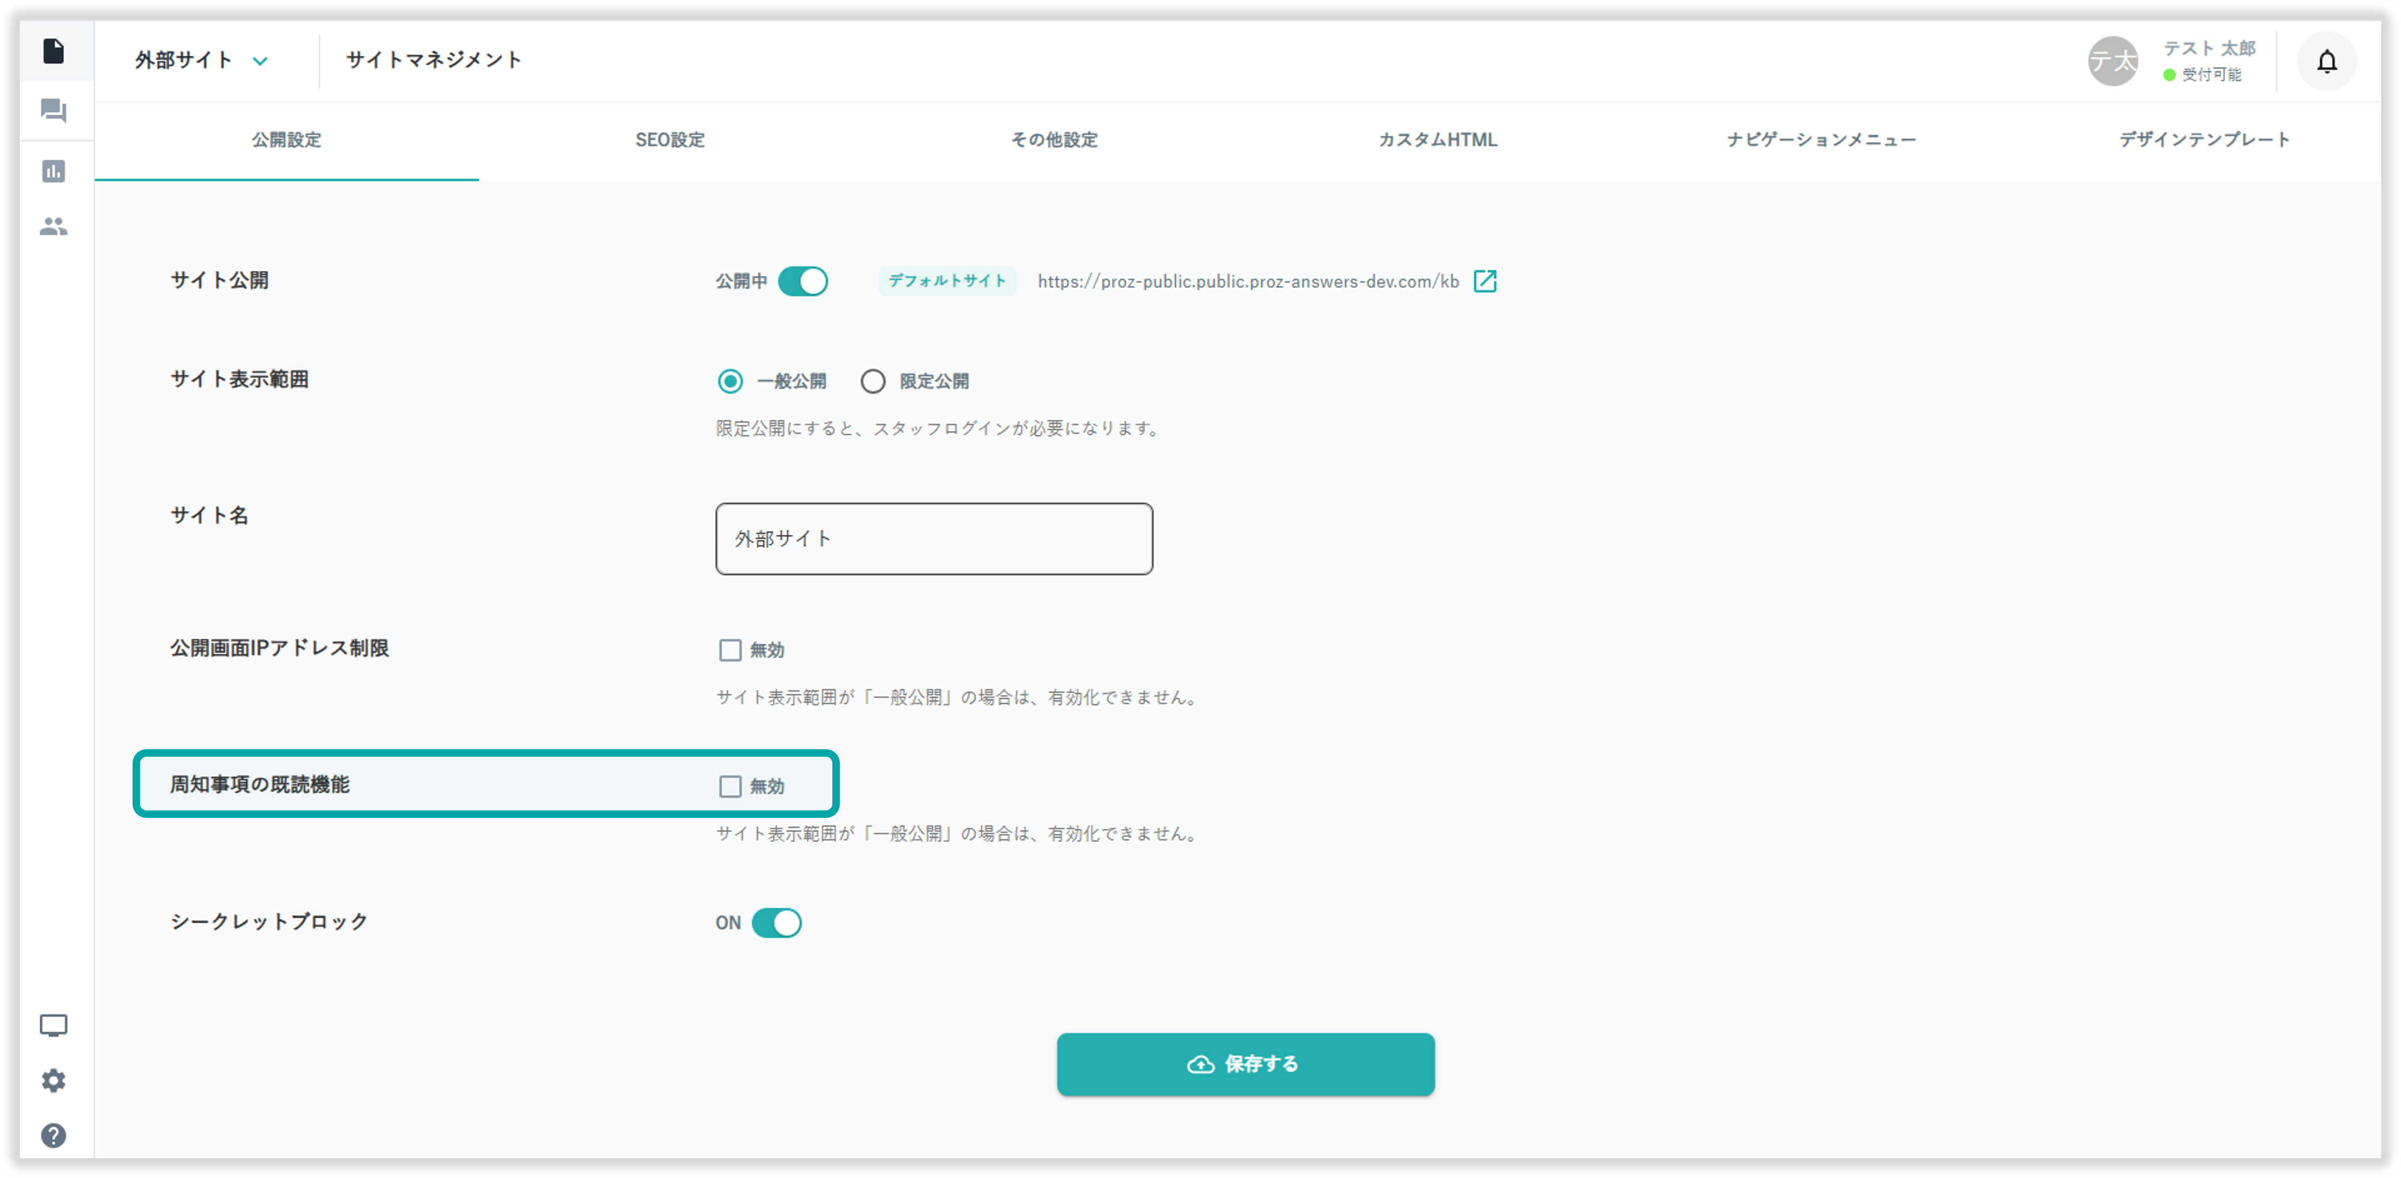The width and height of the screenshot is (2401, 1178).
Task: Click the 保存する button
Action: pyautogui.click(x=1245, y=1063)
